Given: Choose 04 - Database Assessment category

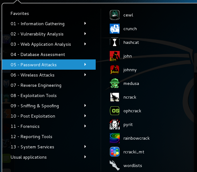Looking at the screenshot, I should (x=49, y=54).
